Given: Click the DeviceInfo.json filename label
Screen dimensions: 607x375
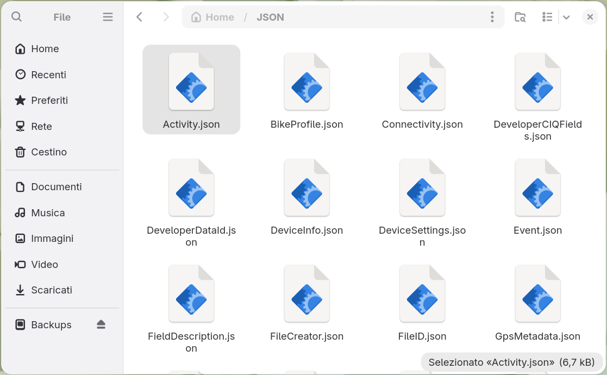Looking at the screenshot, I should coord(306,230).
